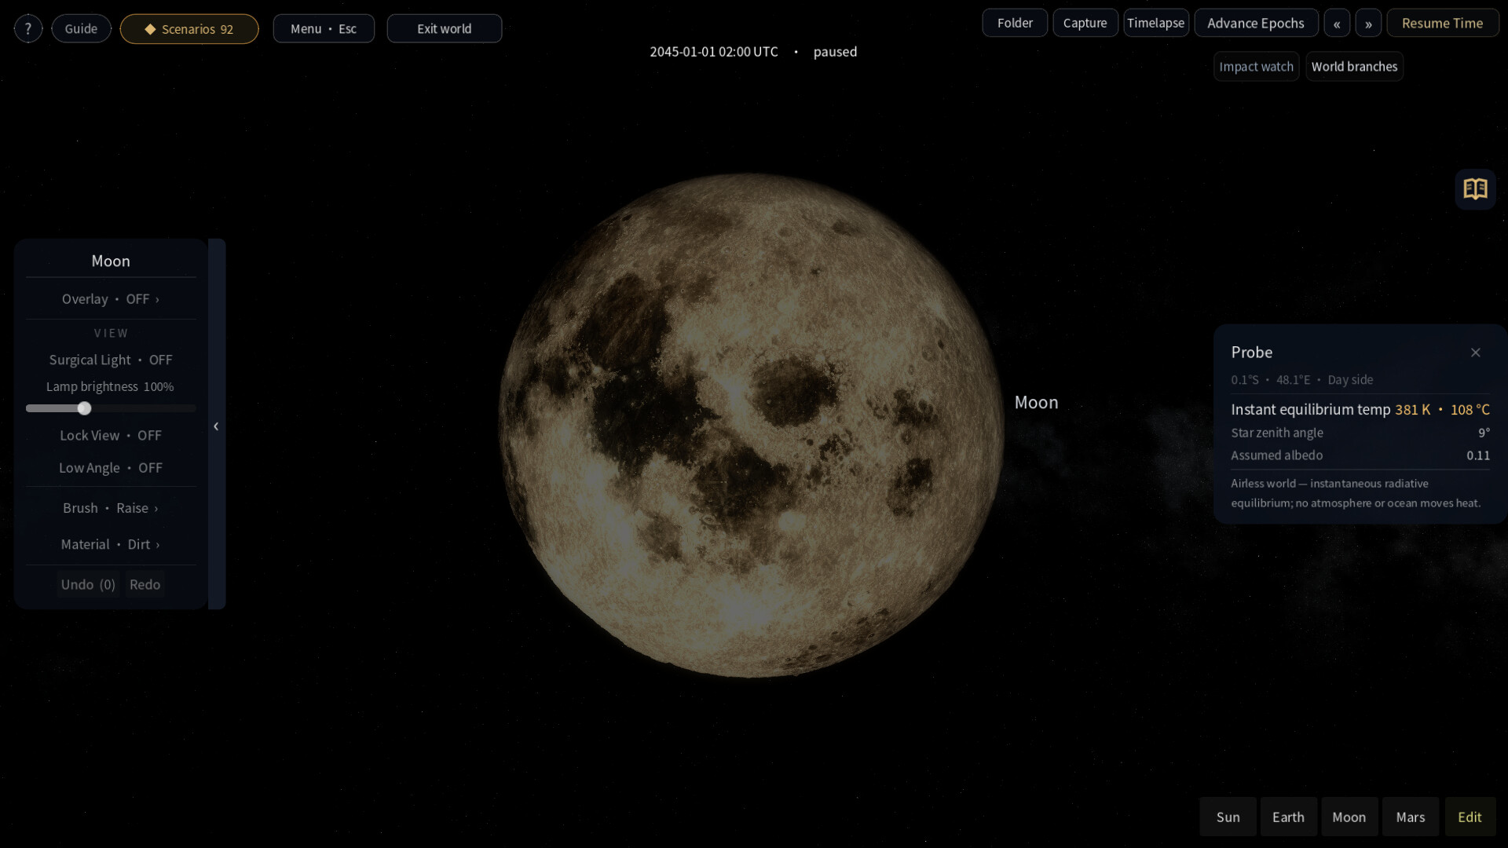Switch to the Sun tab
This screenshot has height=848, width=1508.
tap(1228, 817)
